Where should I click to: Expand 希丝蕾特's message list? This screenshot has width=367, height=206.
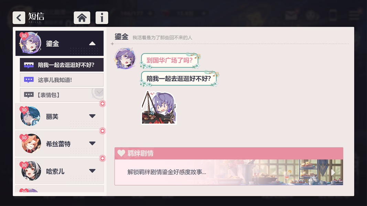(x=92, y=144)
